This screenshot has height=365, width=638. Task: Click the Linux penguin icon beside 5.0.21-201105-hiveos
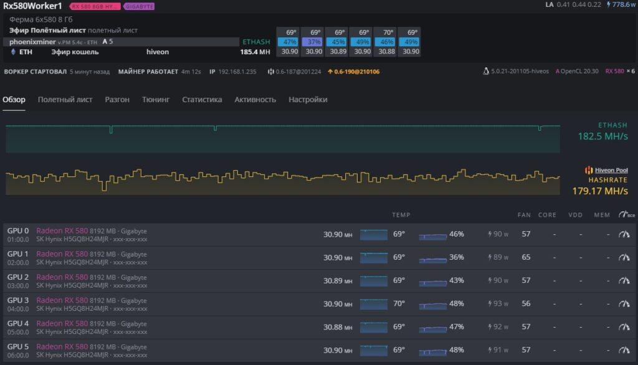(486, 71)
